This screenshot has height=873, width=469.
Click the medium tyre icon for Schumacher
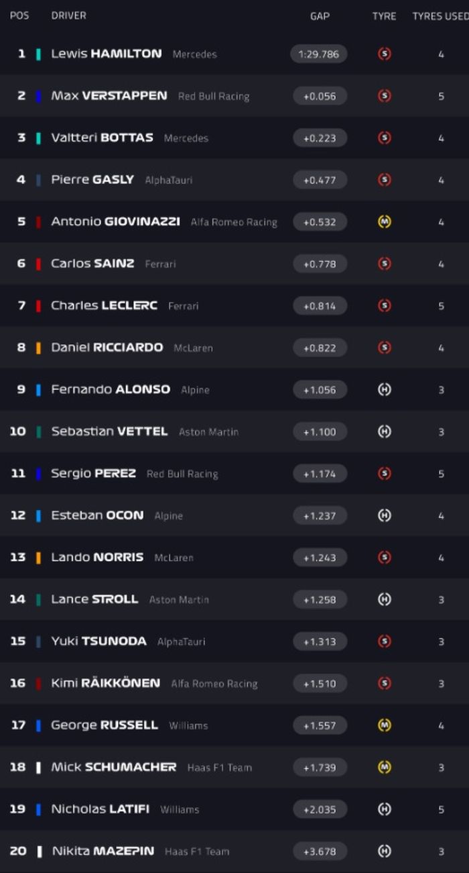point(384,768)
